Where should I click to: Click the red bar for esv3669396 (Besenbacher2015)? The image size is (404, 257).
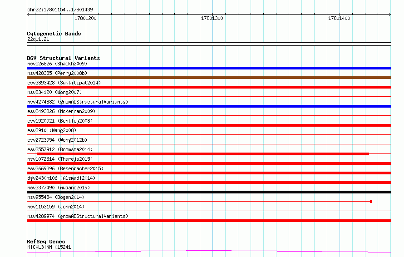coord(209,173)
